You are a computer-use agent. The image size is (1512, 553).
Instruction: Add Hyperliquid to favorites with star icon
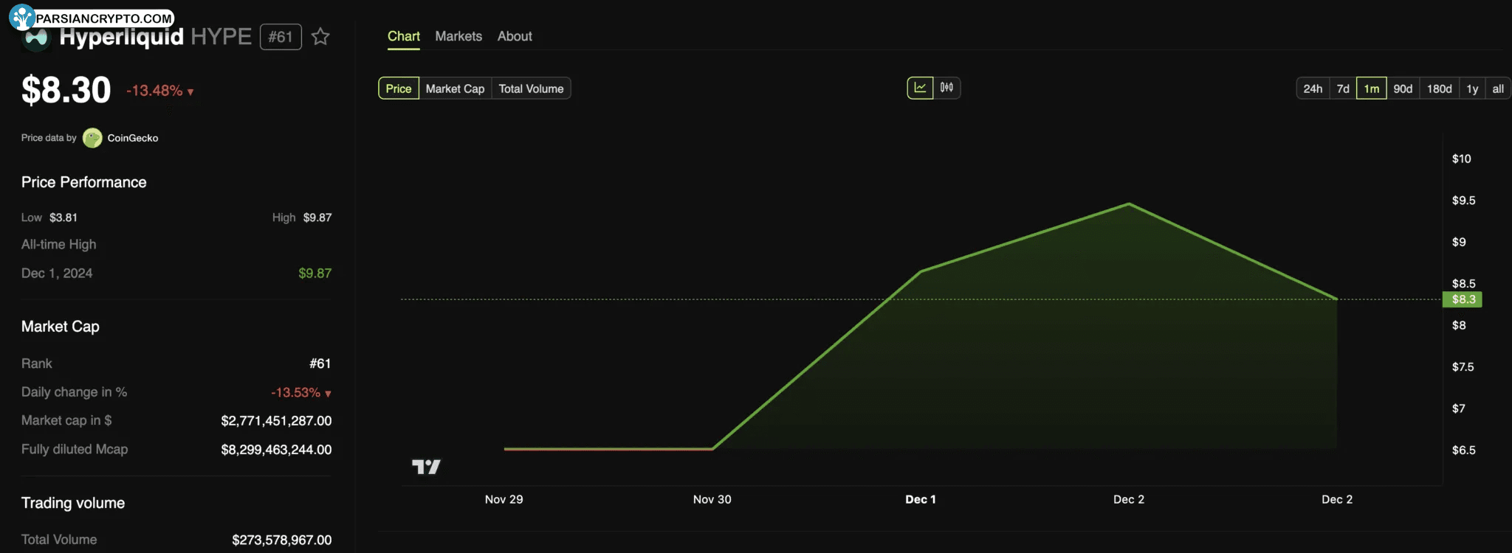320,36
